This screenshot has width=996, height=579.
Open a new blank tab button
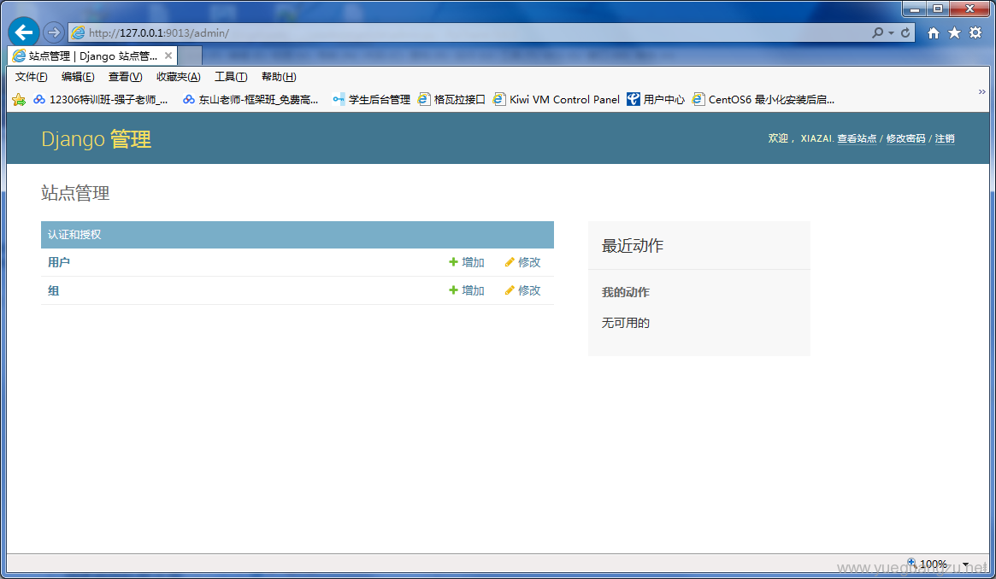pos(189,56)
